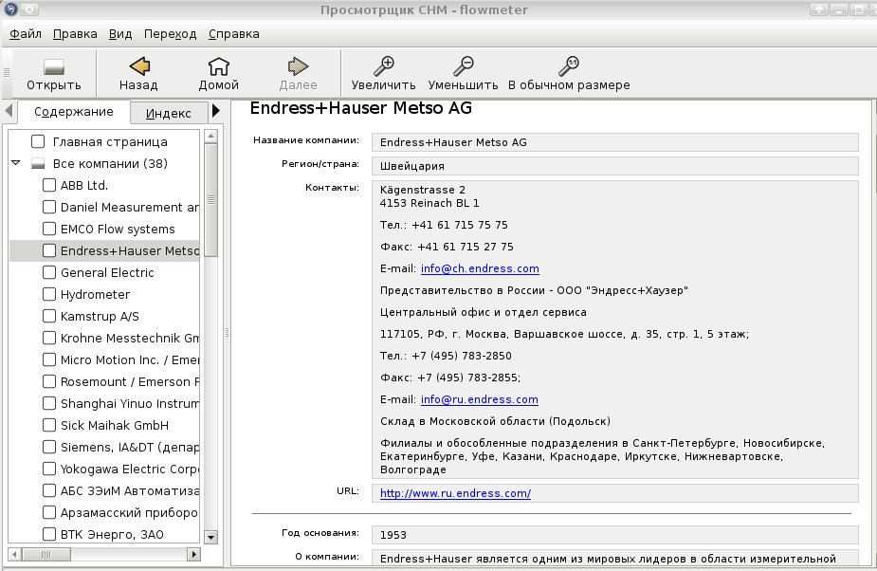Open the Справка menu
Viewport: 877px width, 571px height.
234,33
